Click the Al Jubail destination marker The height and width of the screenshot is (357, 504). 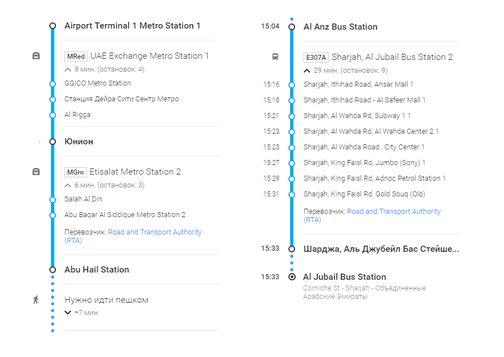[291, 277]
